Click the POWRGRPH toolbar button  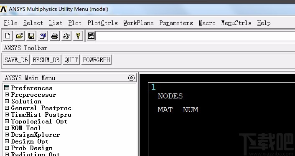[x=97, y=60]
